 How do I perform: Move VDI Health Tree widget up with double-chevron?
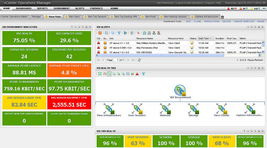(255, 68)
